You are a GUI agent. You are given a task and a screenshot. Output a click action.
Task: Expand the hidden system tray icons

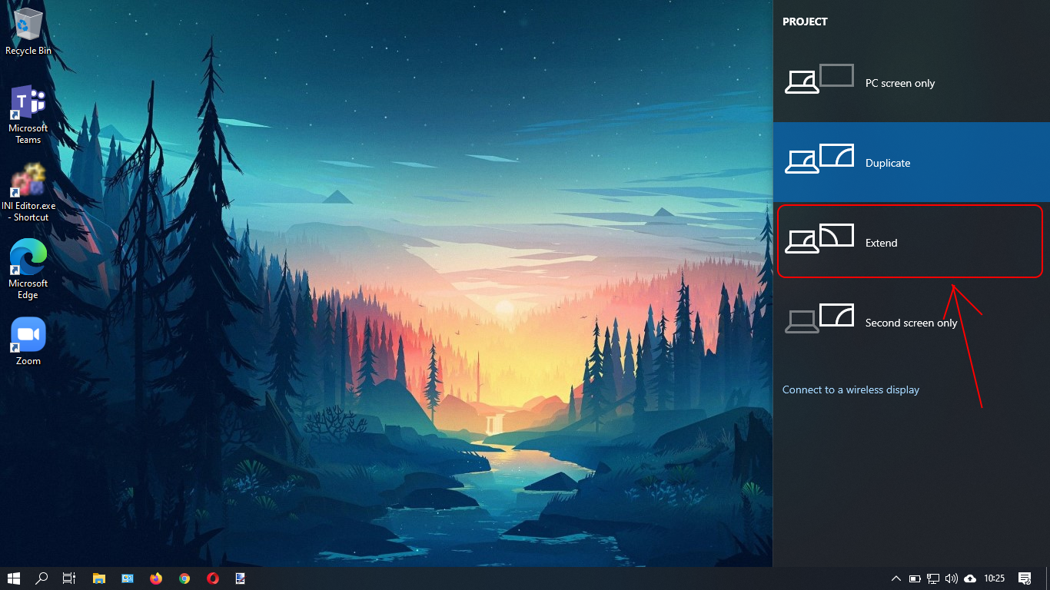click(895, 578)
